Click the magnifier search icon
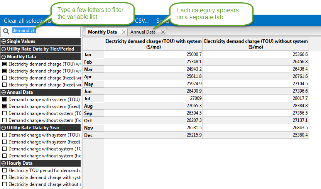This screenshot has width=321, height=189. click(x=6, y=31)
